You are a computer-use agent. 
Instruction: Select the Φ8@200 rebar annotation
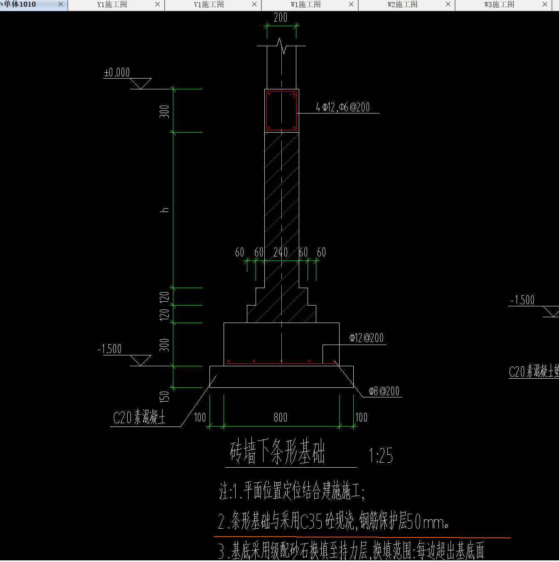point(384,391)
